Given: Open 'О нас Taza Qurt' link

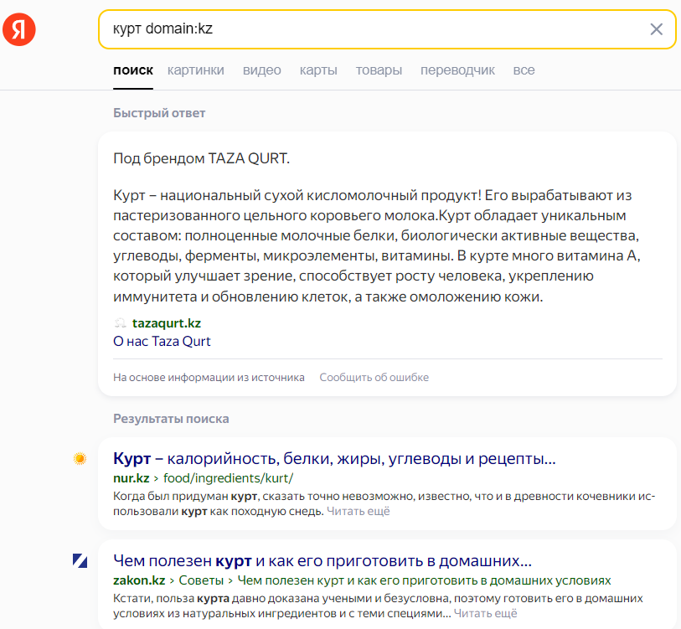Looking at the screenshot, I should pyautogui.click(x=162, y=342).
